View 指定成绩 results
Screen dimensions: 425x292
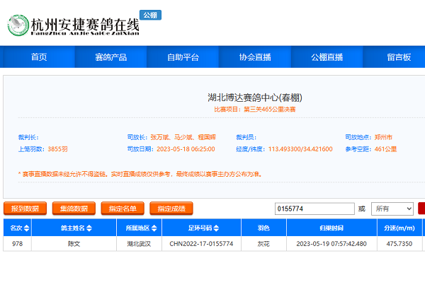[x=171, y=209]
